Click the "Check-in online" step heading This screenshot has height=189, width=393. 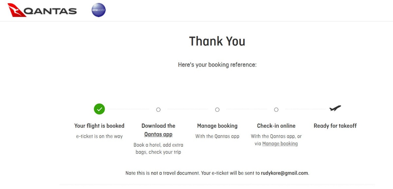pos(276,126)
